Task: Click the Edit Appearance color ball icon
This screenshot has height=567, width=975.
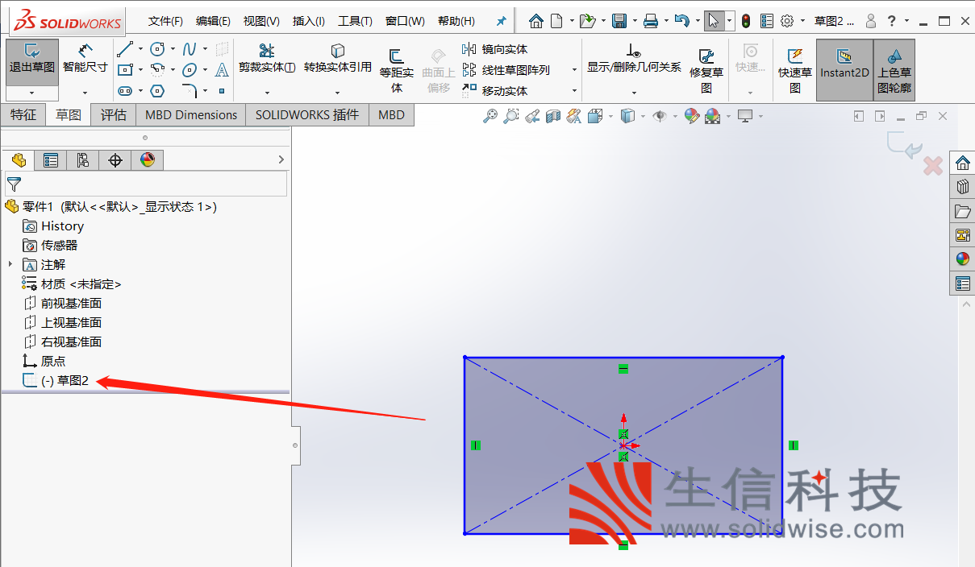Action: point(691,117)
